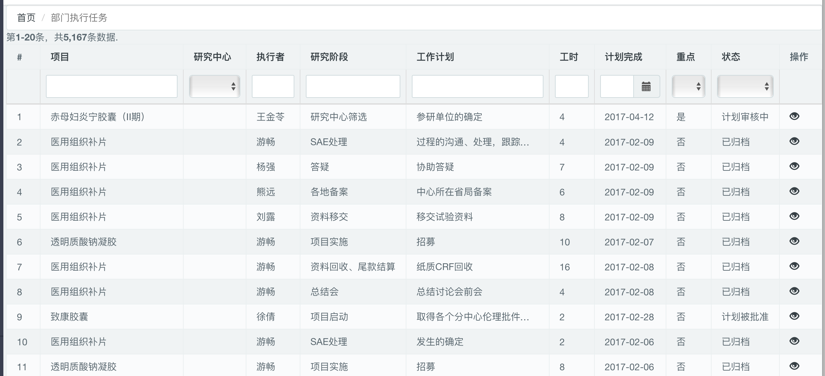Image resolution: width=825 pixels, height=376 pixels.
Task: Open the 重点 filter dropdown
Action: pyautogui.click(x=688, y=86)
